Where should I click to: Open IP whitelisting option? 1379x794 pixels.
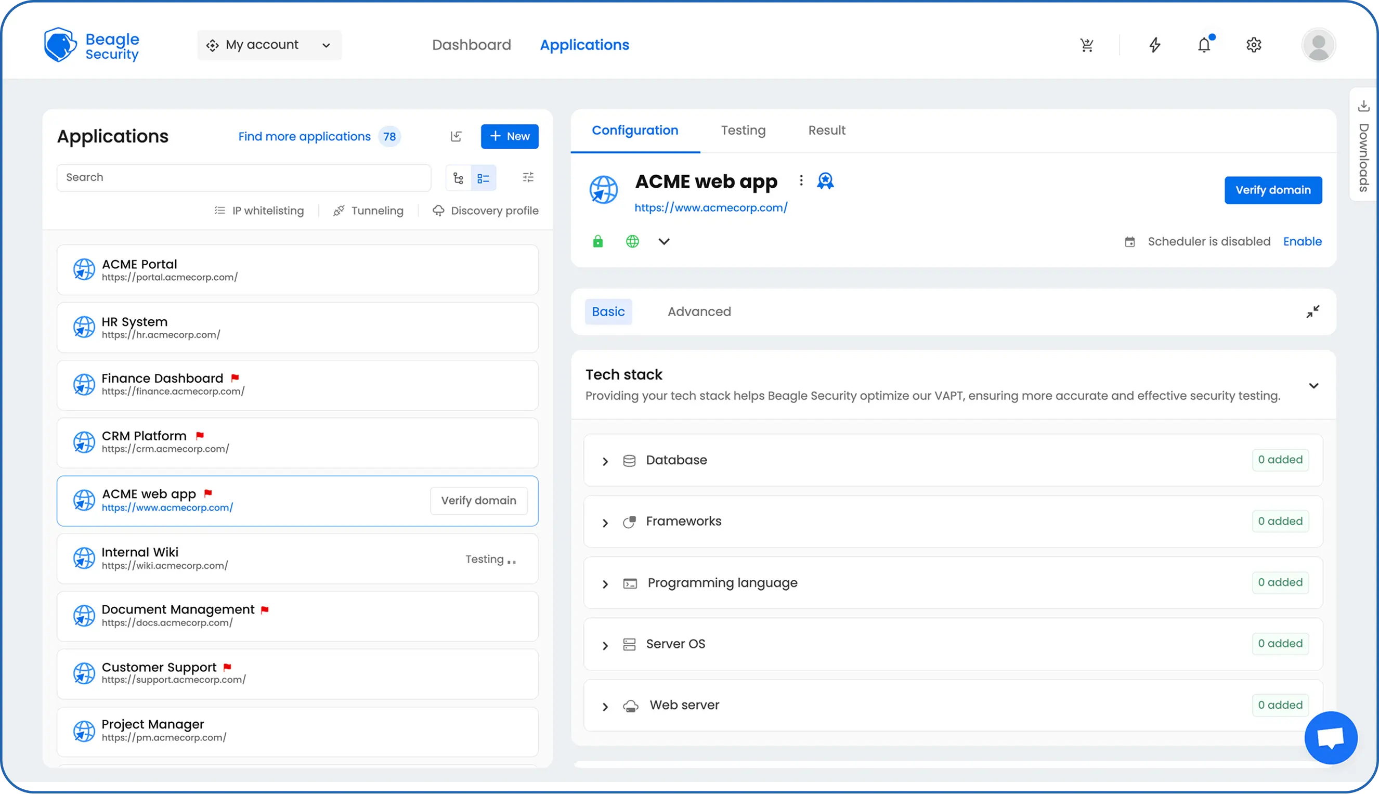coord(259,211)
